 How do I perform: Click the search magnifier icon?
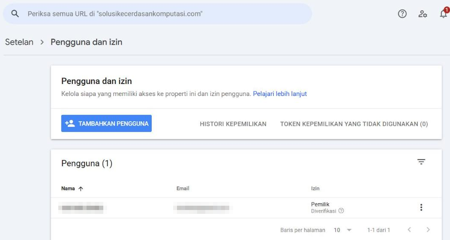pyautogui.click(x=15, y=13)
